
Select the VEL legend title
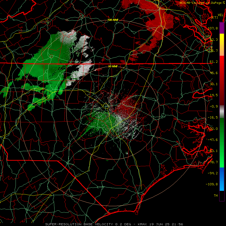[220, 15]
